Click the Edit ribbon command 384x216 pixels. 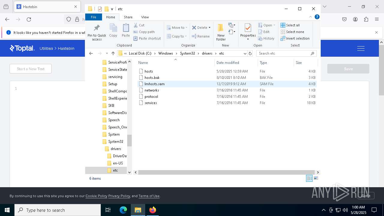pyautogui.click(x=264, y=32)
